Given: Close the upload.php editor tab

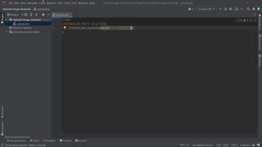Looking at the screenshot, I should click(x=71, y=15).
